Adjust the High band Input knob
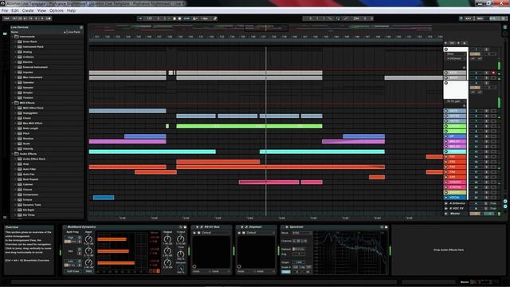The height and width of the screenshot is (287, 510). (x=88, y=239)
